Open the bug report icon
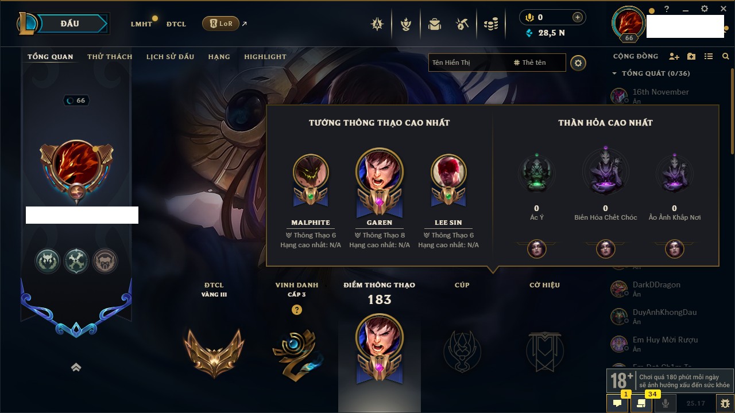735x413 pixels. tap(725, 403)
